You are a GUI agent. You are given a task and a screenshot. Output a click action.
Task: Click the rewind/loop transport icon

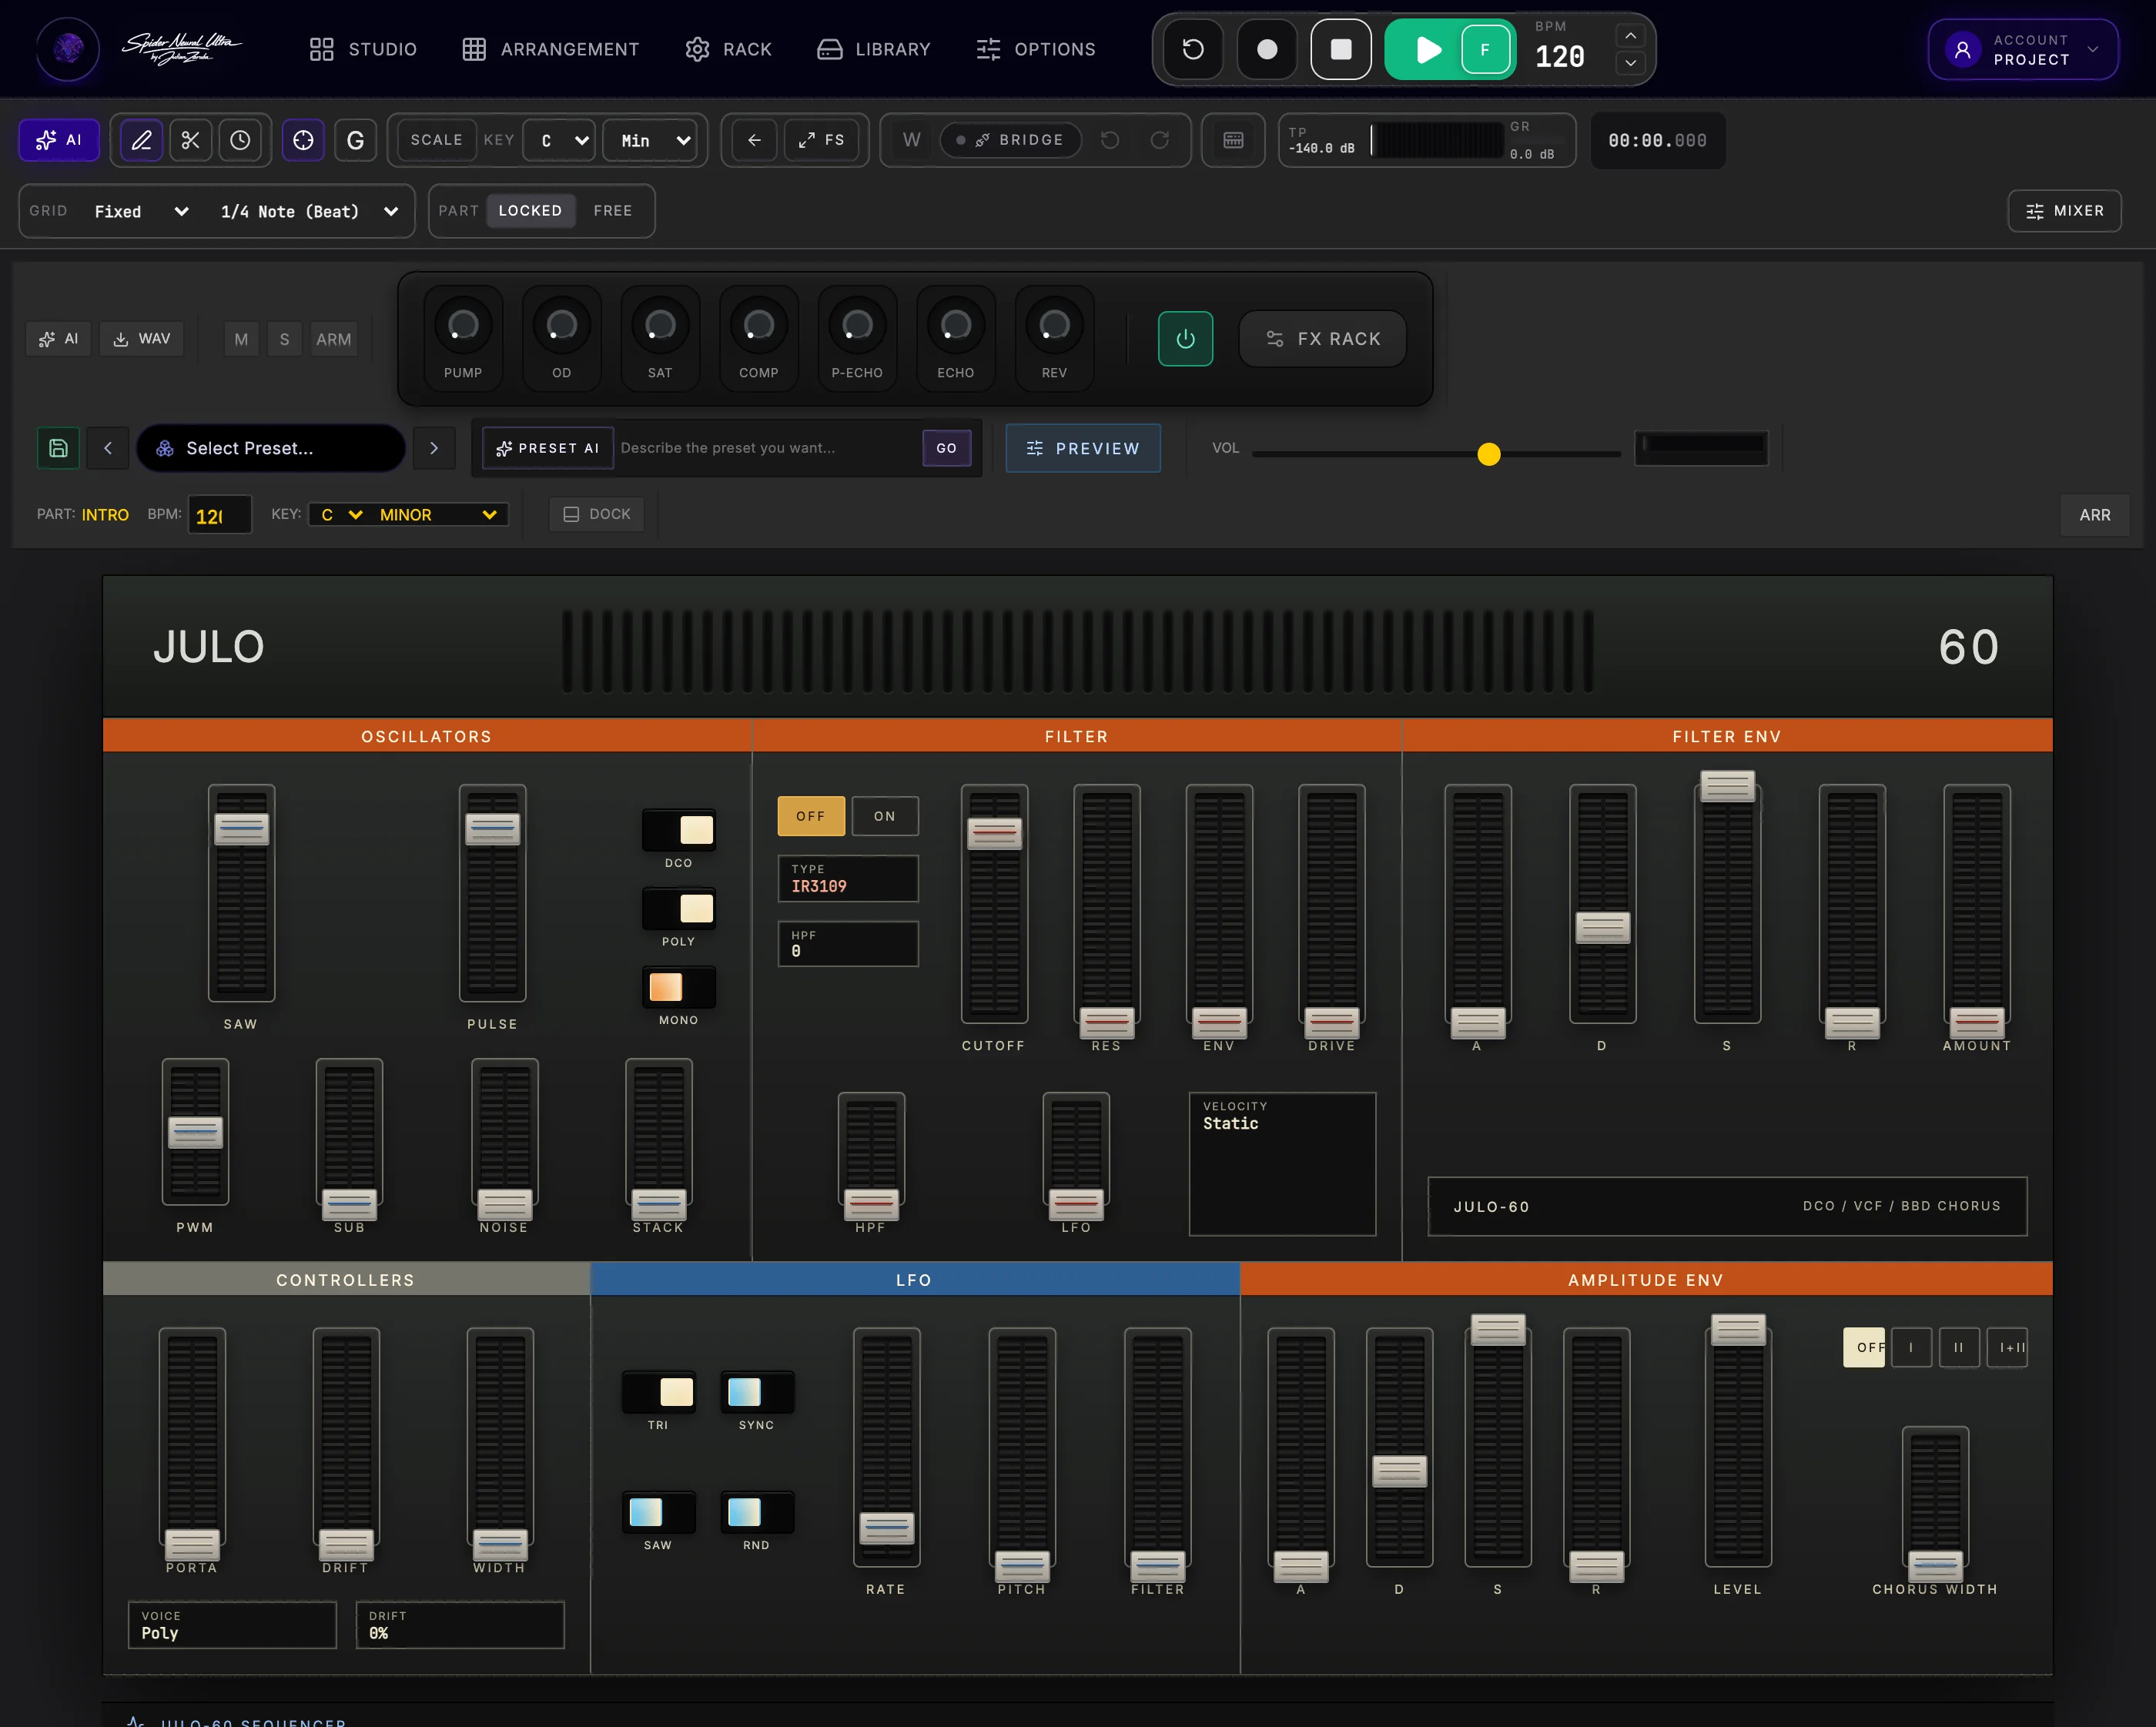coord(1193,49)
